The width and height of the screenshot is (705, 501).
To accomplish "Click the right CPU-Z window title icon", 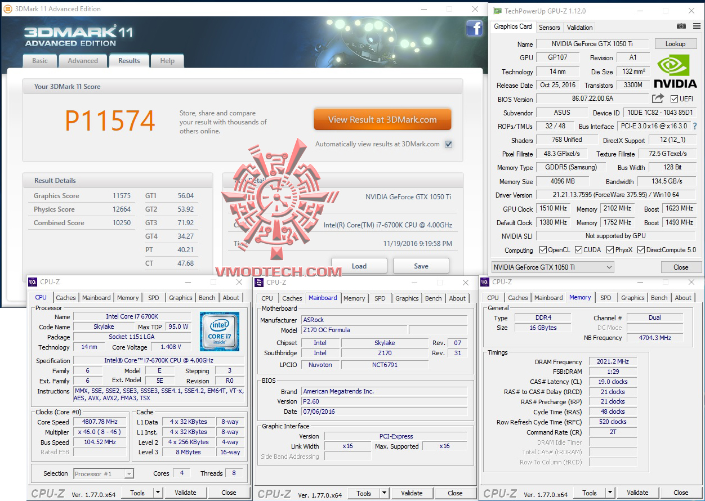I will click(x=485, y=281).
